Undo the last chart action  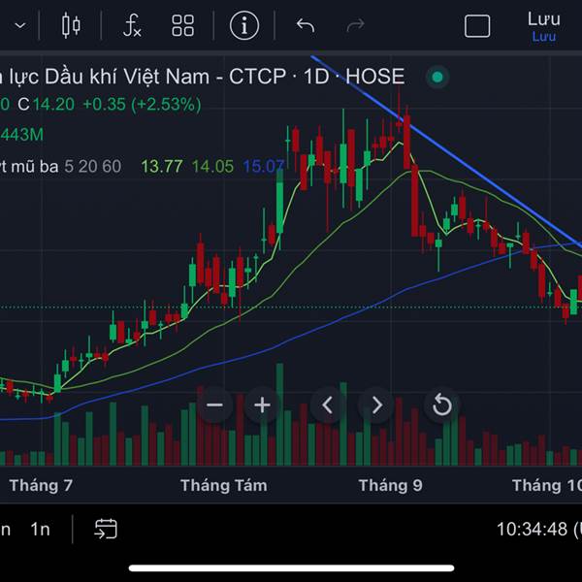[x=306, y=25]
